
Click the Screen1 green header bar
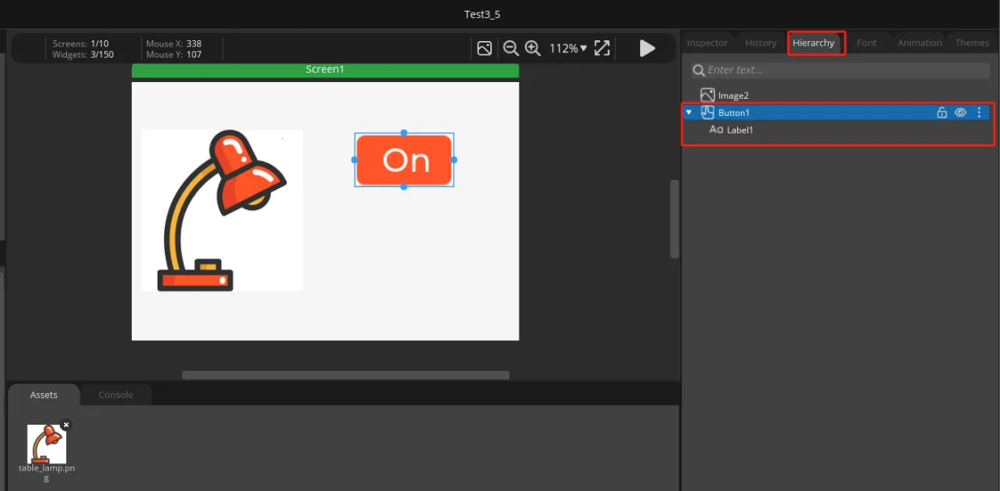[x=325, y=69]
